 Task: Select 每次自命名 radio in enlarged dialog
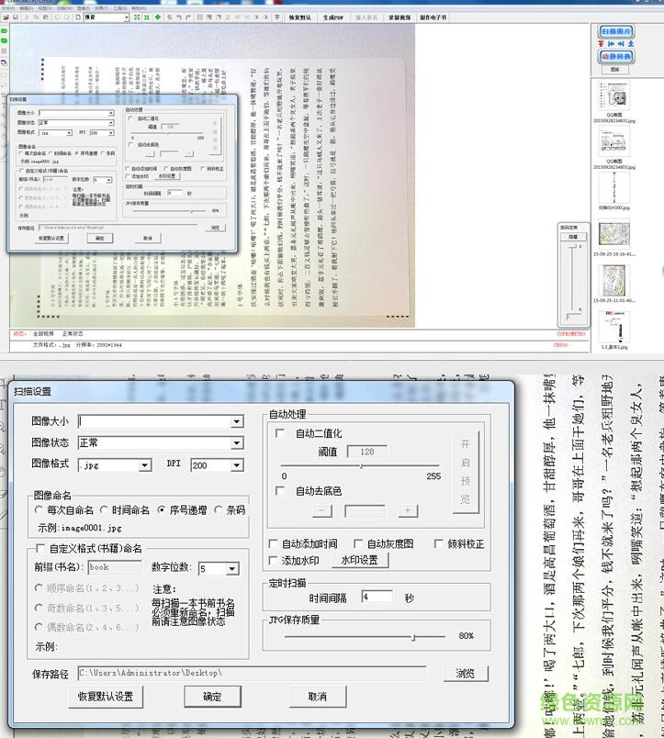tap(39, 509)
